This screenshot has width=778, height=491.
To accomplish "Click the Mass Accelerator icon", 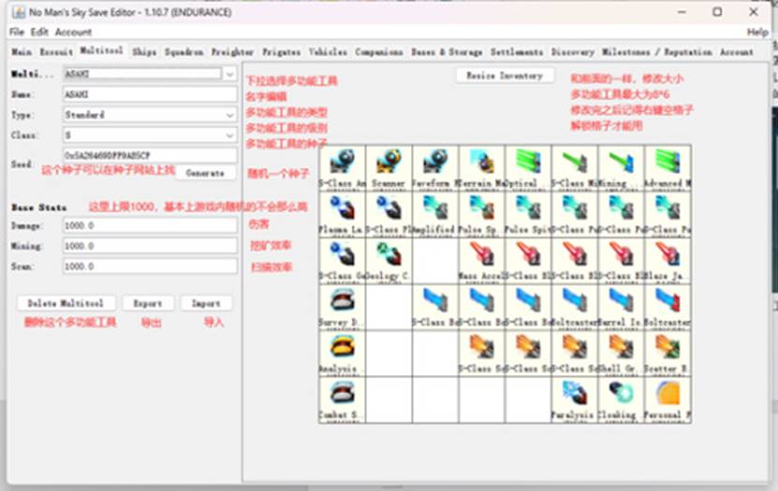I will point(482,261).
